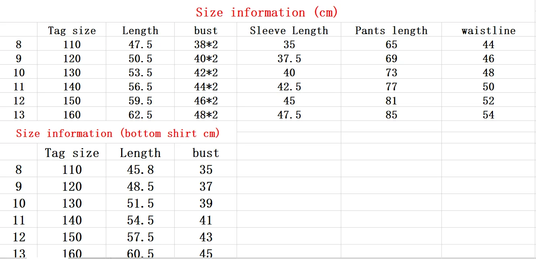Select the pants length value 85
Viewport: 536px width, 259px height.
[x=391, y=115]
